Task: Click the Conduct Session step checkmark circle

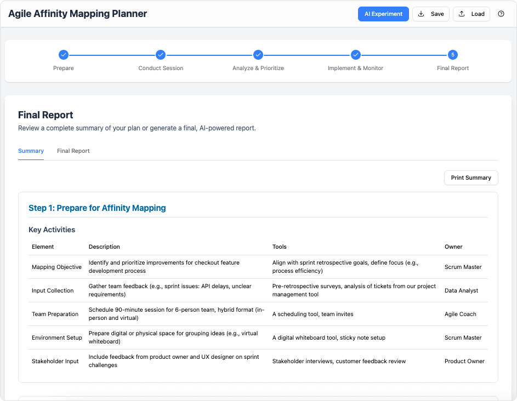Action: point(161,55)
